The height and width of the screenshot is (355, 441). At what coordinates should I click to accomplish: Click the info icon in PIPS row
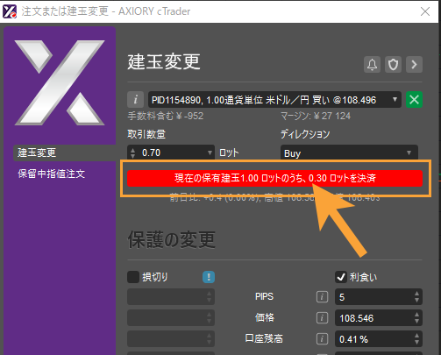click(x=322, y=297)
